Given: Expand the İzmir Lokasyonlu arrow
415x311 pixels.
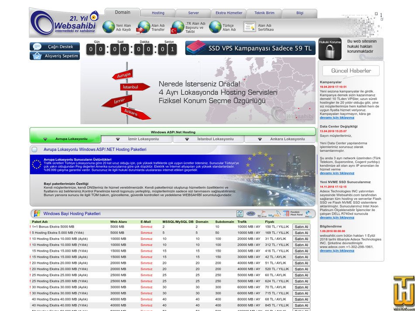Looking at the screenshot, I should pyautogui.click(x=118, y=139).
